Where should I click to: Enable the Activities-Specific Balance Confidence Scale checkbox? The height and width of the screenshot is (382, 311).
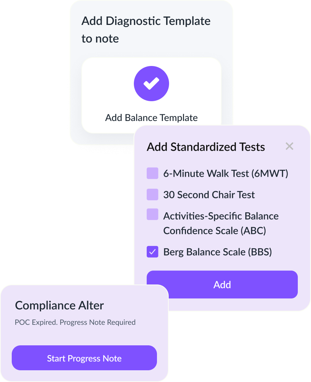tap(153, 214)
